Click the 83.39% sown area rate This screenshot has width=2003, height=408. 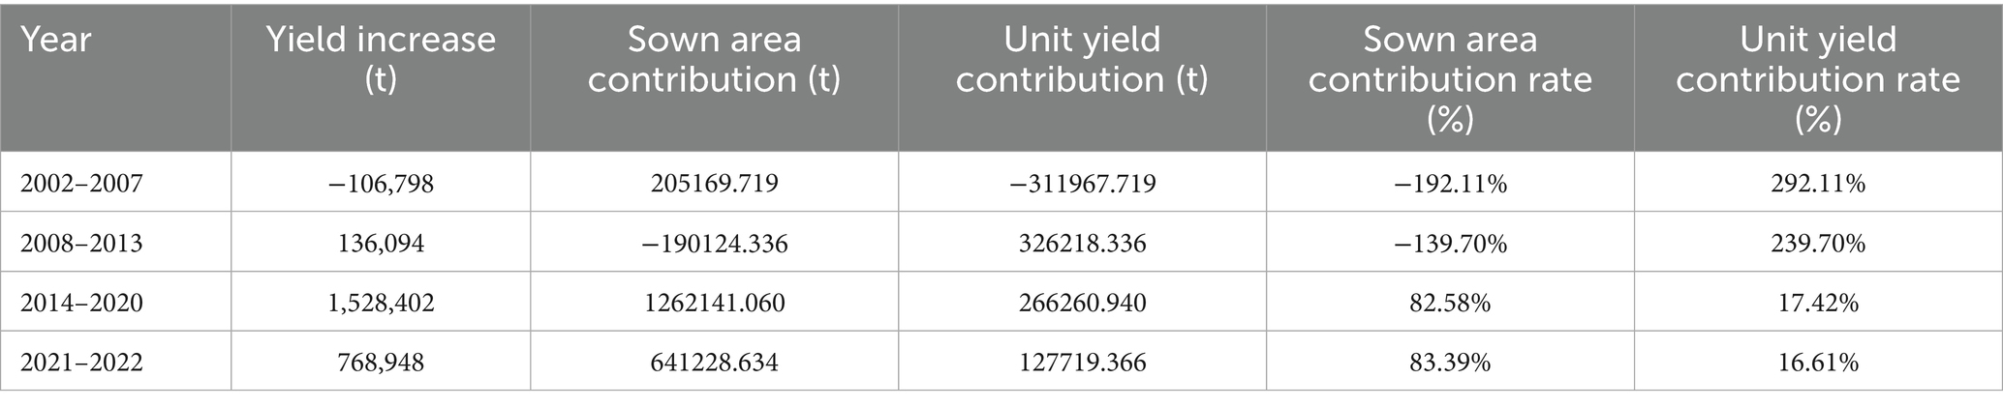[x=1450, y=363]
